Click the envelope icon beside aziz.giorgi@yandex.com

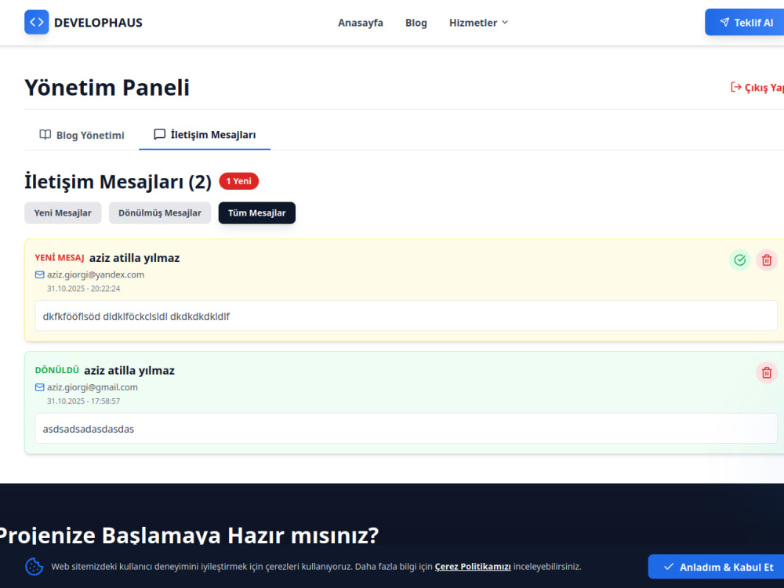(x=39, y=274)
